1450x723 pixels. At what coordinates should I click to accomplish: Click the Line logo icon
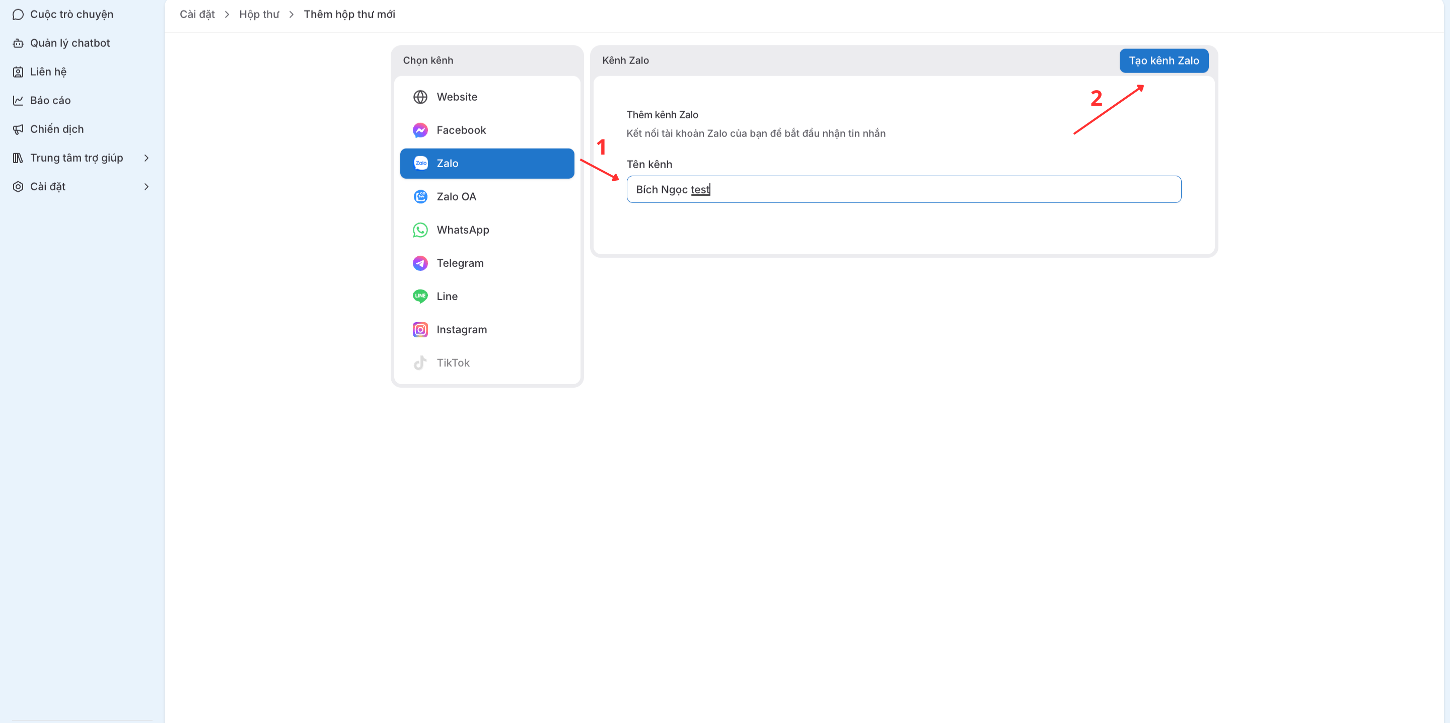pyautogui.click(x=420, y=296)
